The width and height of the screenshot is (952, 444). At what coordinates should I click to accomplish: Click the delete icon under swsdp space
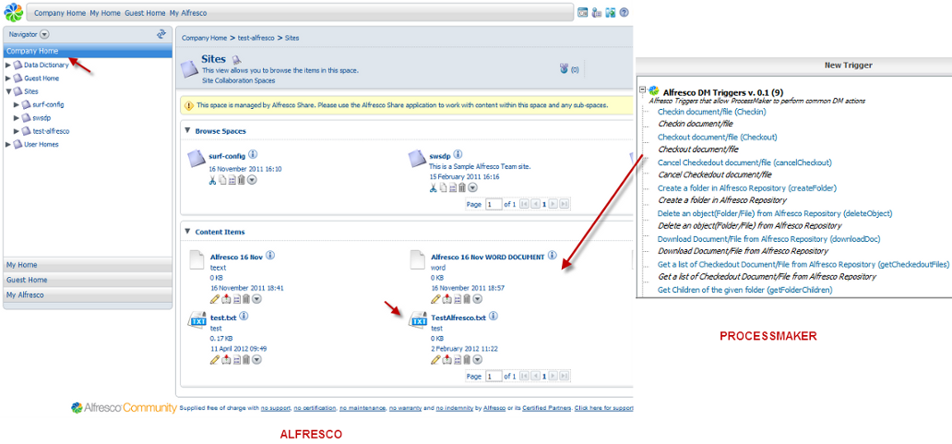pyautogui.click(x=462, y=188)
